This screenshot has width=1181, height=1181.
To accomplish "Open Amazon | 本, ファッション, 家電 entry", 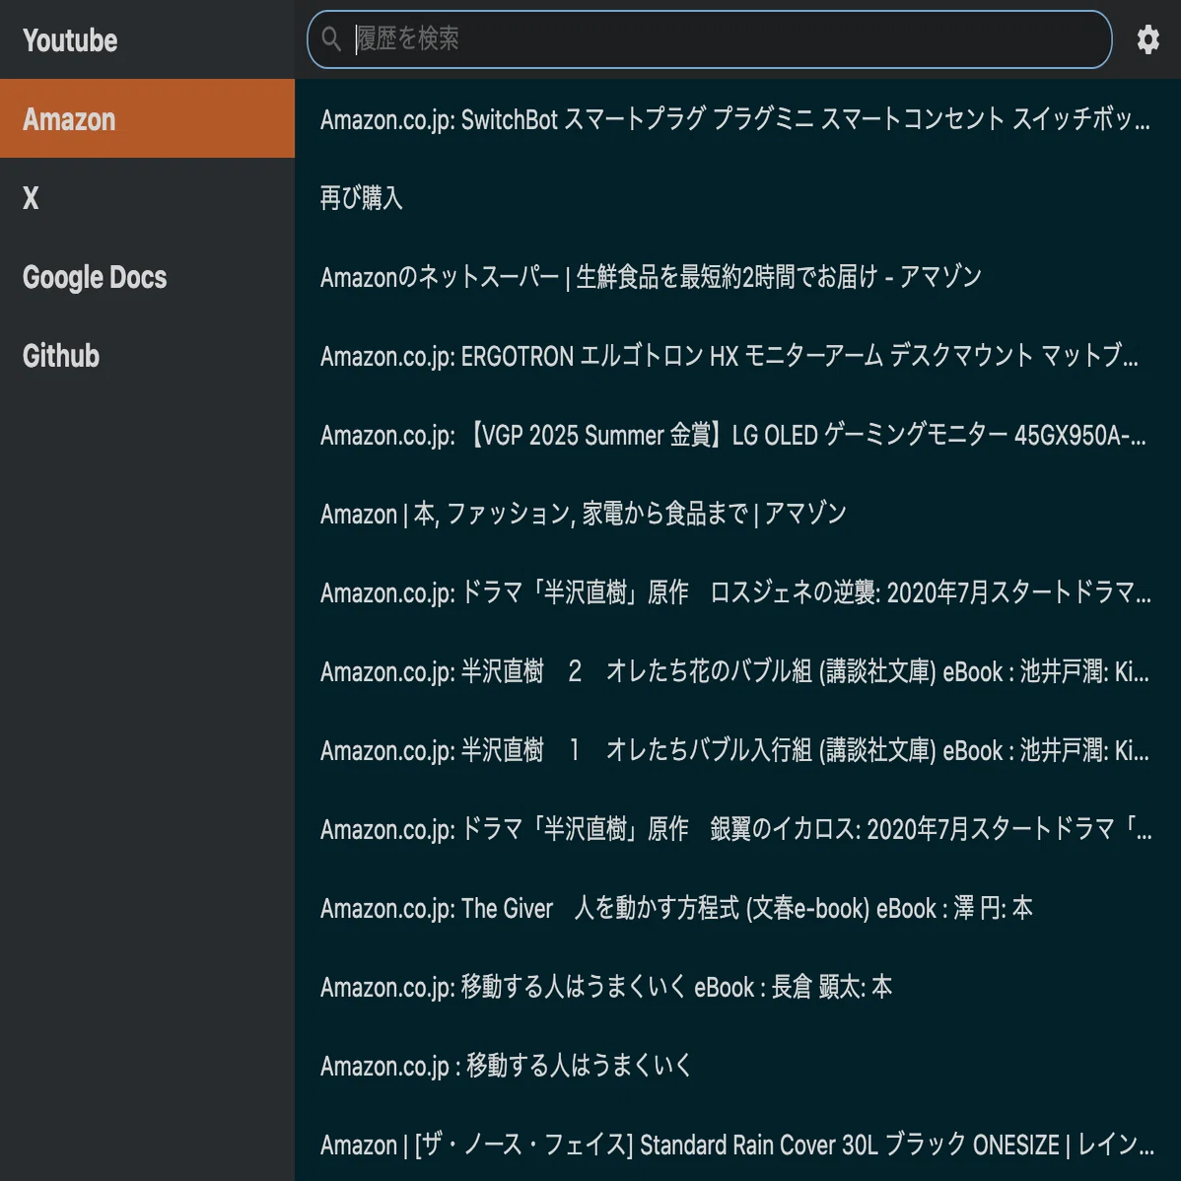I will (x=737, y=514).
